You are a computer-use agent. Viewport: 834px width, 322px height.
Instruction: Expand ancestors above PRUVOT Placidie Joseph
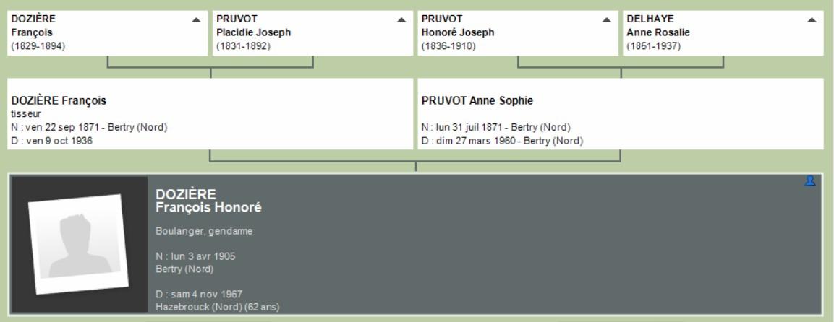point(401,20)
